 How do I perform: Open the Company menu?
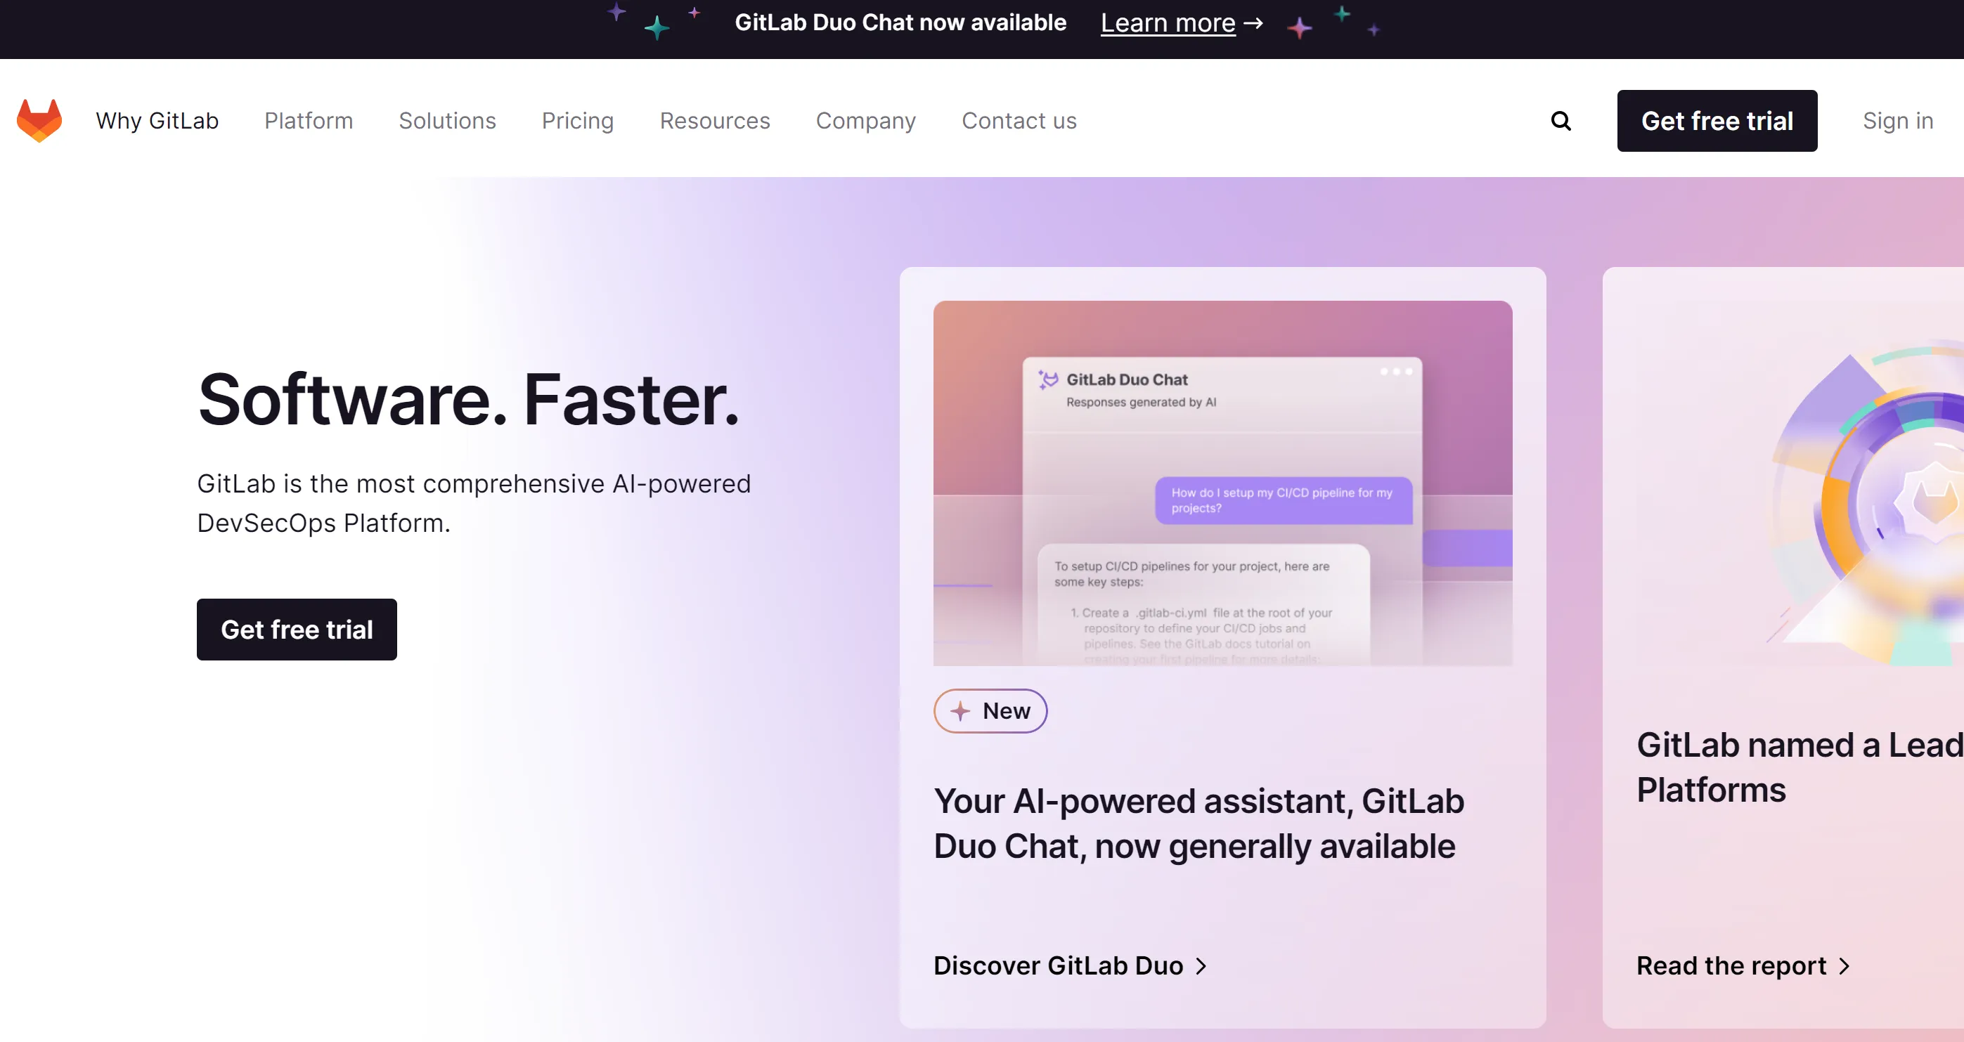(x=866, y=121)
